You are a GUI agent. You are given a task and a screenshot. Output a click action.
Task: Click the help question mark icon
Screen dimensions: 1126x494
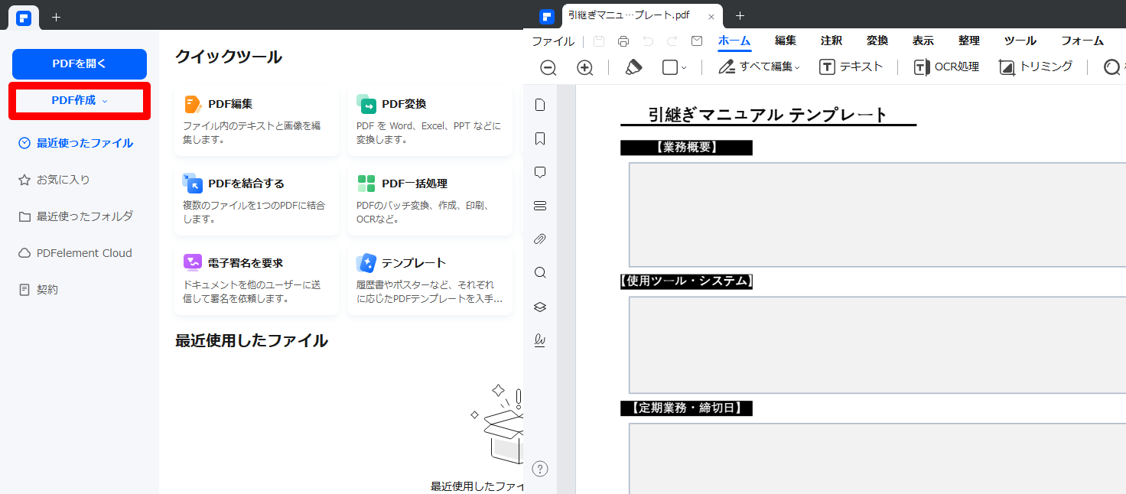(x=540, y=469)
